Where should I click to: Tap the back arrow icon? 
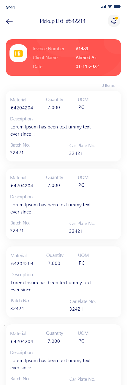pos(9,21)
